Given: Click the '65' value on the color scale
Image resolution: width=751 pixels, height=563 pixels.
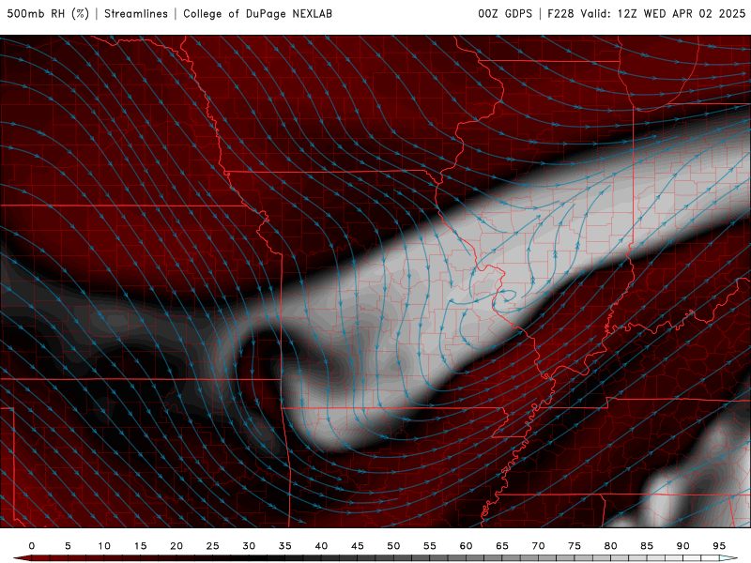Looking at the screenshot, I should tap(502, 546).
